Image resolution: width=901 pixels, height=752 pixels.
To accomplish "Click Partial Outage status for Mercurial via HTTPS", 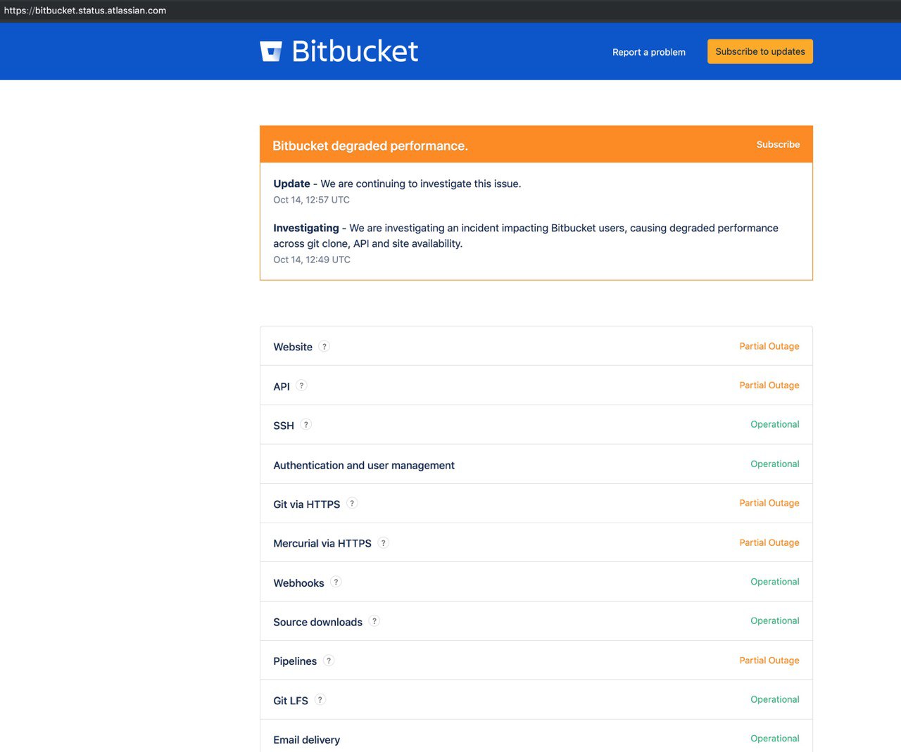I will (x=769, y=542).
